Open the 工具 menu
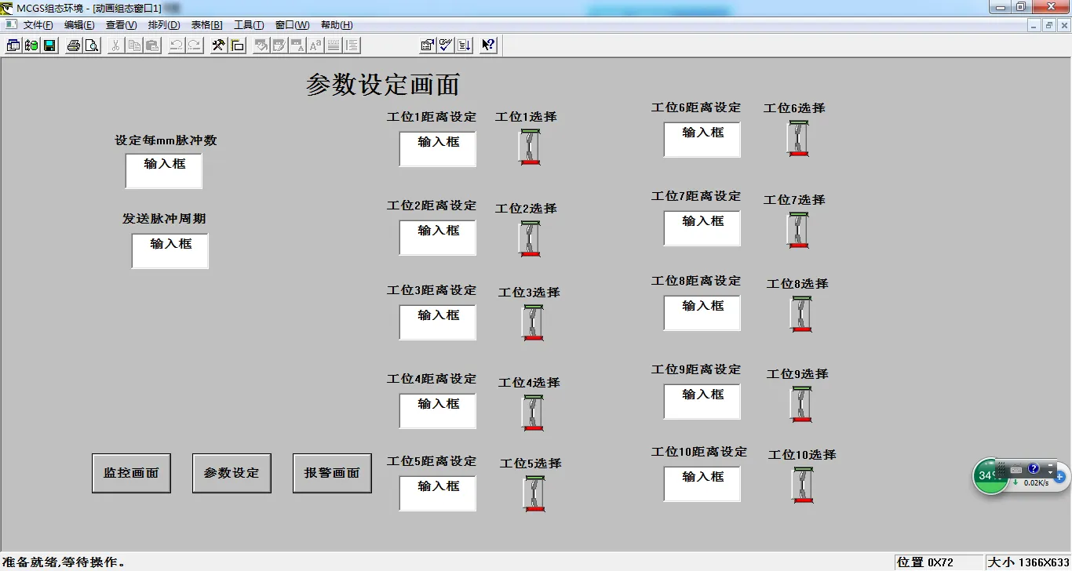Screen dimensions: 1072x571 click(249, 24)
